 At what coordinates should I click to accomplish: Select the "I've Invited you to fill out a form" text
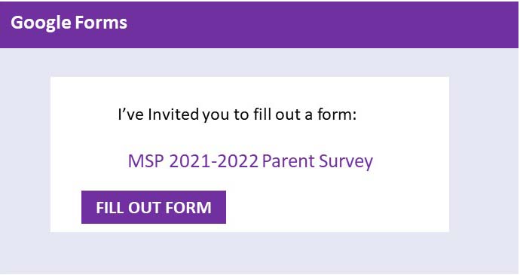coord(237,115)
